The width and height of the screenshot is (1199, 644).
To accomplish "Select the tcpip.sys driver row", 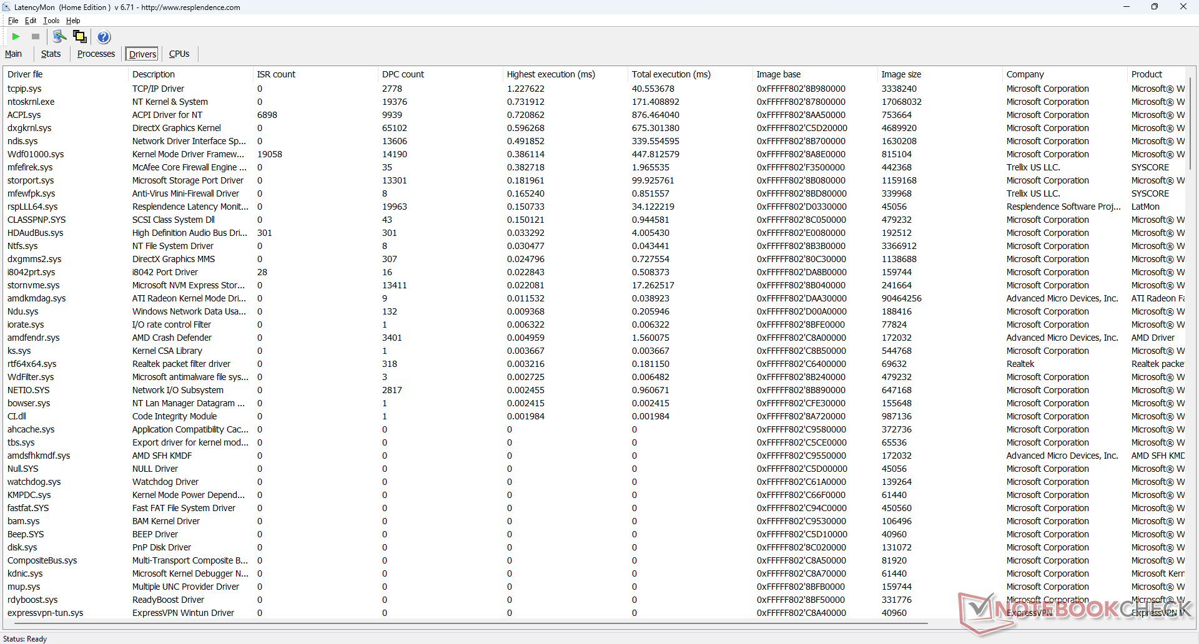I will coord(595,89).
